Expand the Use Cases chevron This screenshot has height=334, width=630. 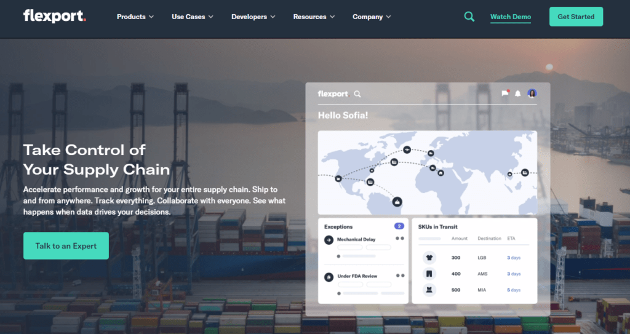pos(211,17)
